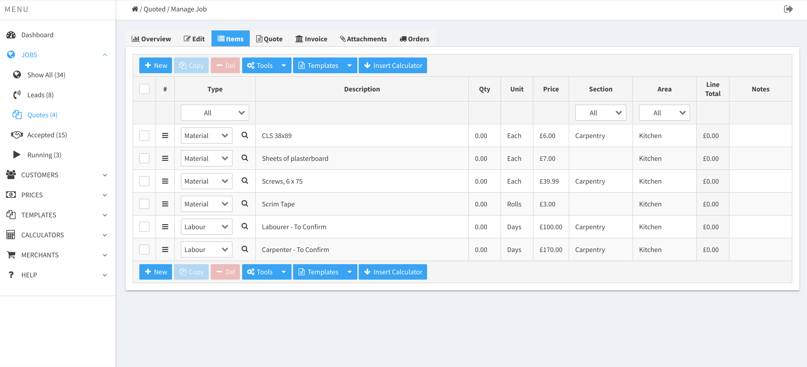
Task: Open the Area filter All dropdown
Action: (x=664, y=113)
